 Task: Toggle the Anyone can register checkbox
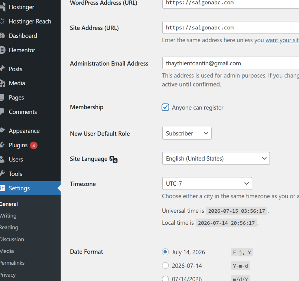pyautogui.click(x=165, y=107)
